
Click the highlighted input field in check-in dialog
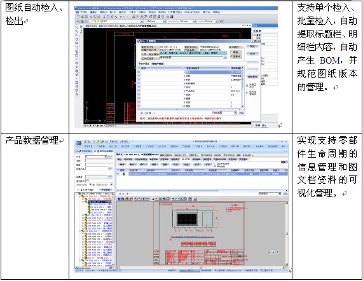[x=193, y=53]
